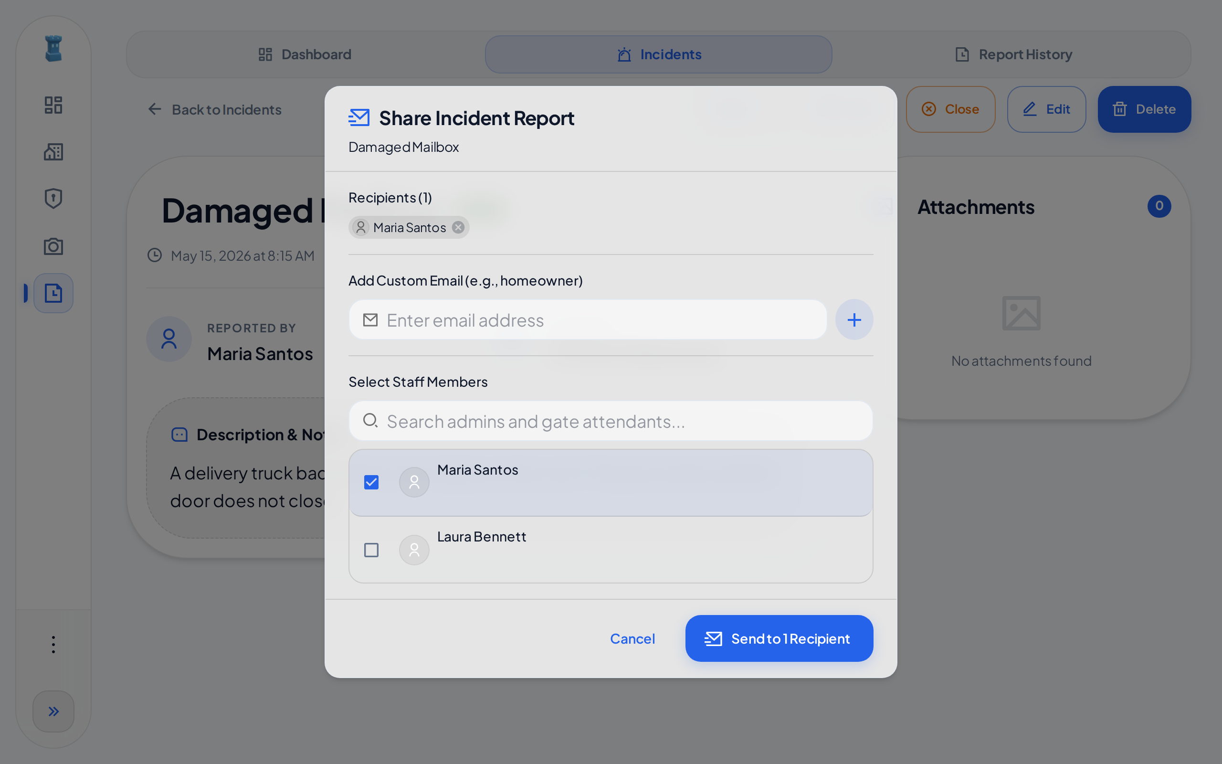Click Laura Bennett avatar in staff list
1222x764 pixels.
tap(414, 550)
